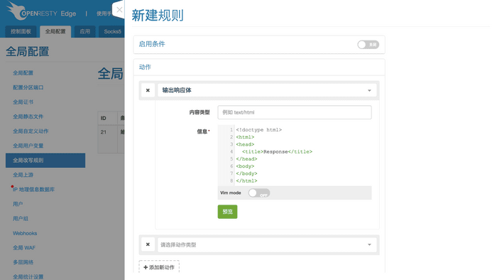The height and width of the screenshot is (280, 497).
Task: Click the 启用条件 label
Action: click(x=152, y=44)
